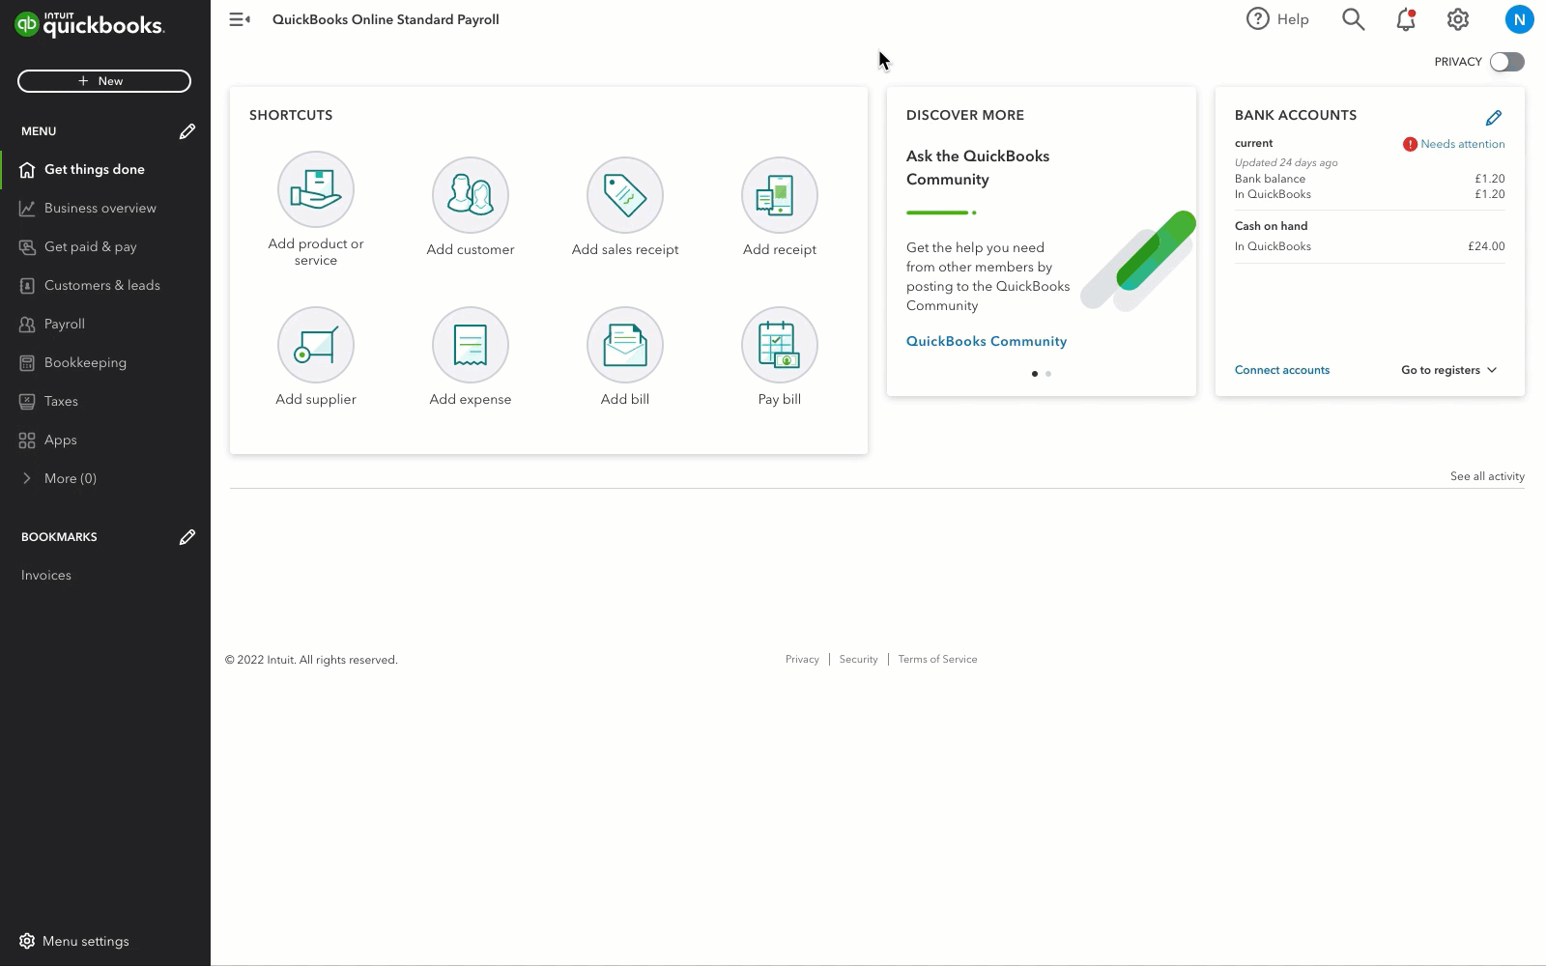
Task: Open the settings gear in the top bar
Action: (1458, 19)
